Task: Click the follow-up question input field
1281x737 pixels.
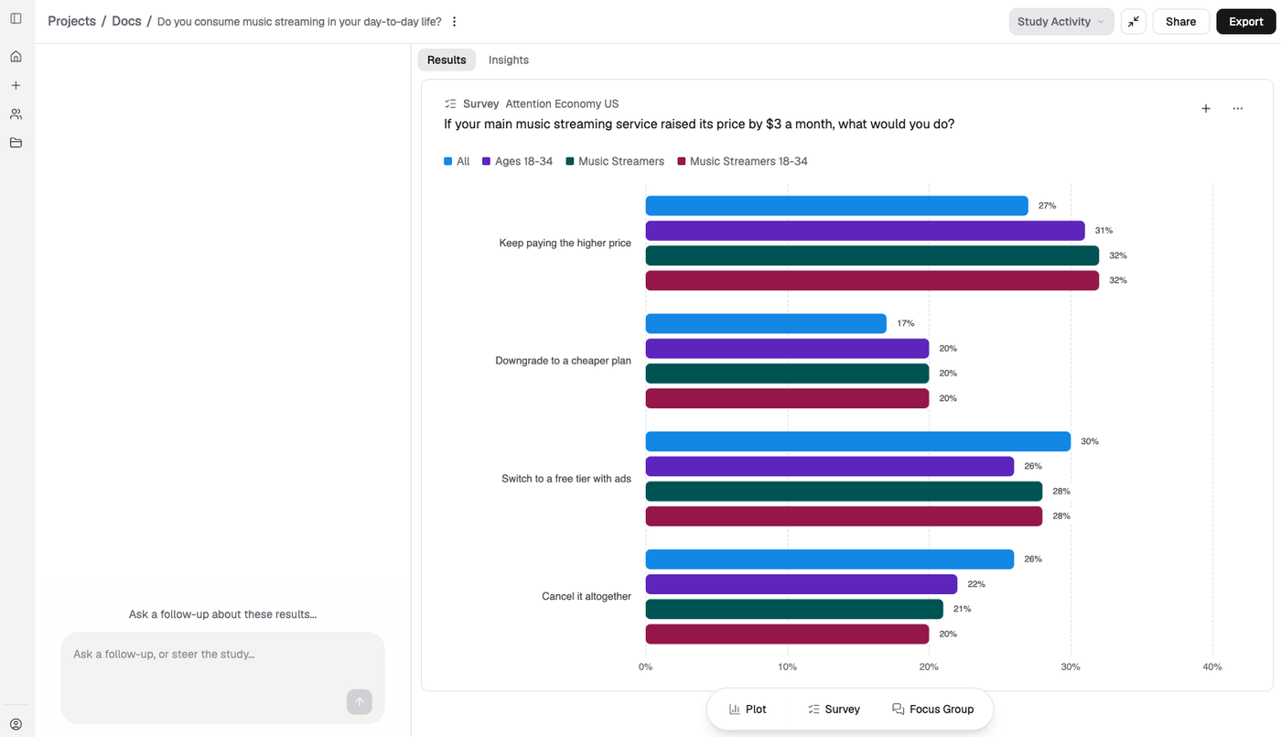Action: pos(222,677)
